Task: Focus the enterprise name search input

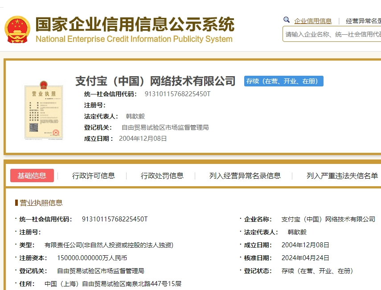Action: (332, 34)
